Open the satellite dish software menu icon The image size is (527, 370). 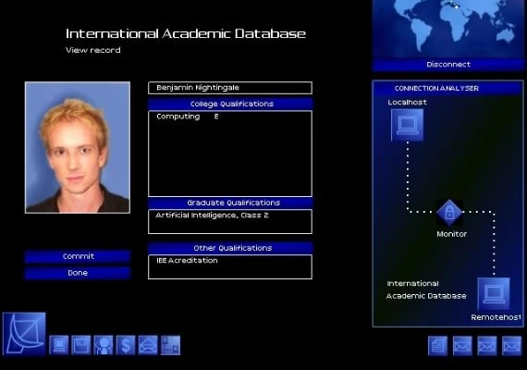pyautogui.click(x=24, y=334)
